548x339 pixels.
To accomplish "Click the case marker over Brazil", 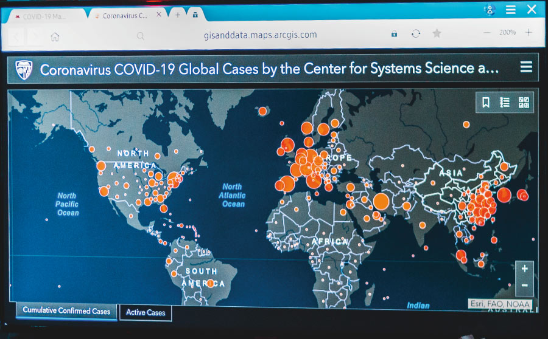I will (211, 283).
